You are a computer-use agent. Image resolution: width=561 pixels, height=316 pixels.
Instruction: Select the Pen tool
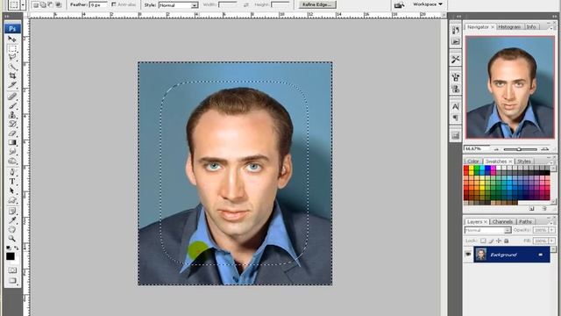pos(12,172)
